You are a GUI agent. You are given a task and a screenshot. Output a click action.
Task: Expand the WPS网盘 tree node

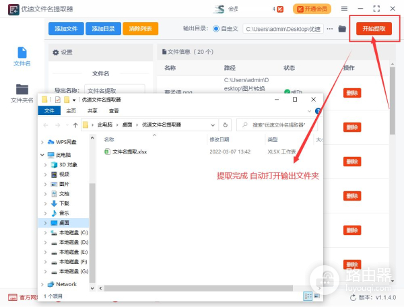42,142
